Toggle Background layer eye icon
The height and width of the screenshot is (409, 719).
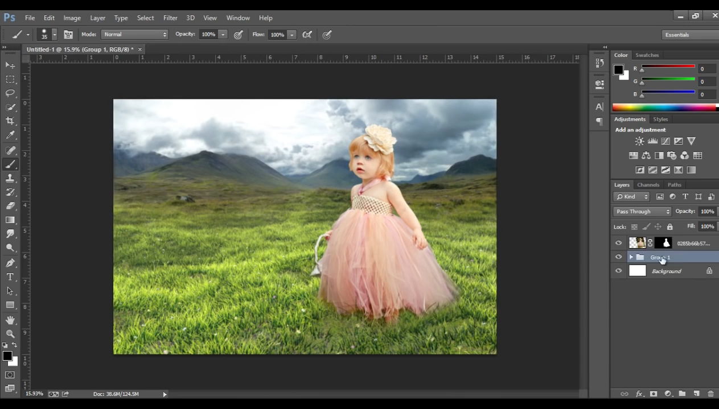[619, 271]
